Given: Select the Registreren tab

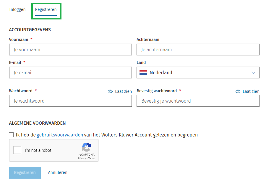Looking at the screenshot, I should (46, 9).
